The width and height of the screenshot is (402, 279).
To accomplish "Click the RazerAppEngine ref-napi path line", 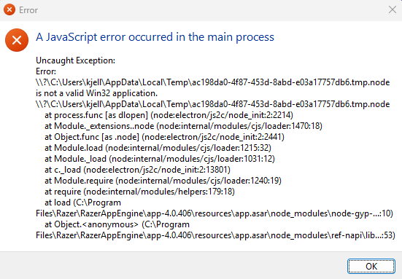I will 215,235.
